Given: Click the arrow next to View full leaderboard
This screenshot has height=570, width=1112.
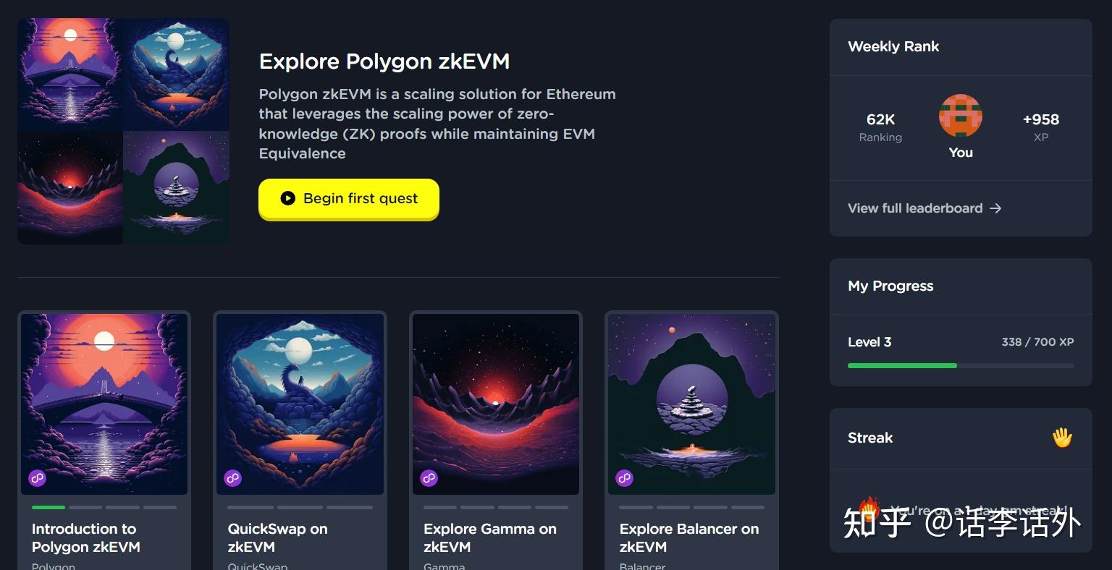Looking at the screenshot, I should coord(995,208).
